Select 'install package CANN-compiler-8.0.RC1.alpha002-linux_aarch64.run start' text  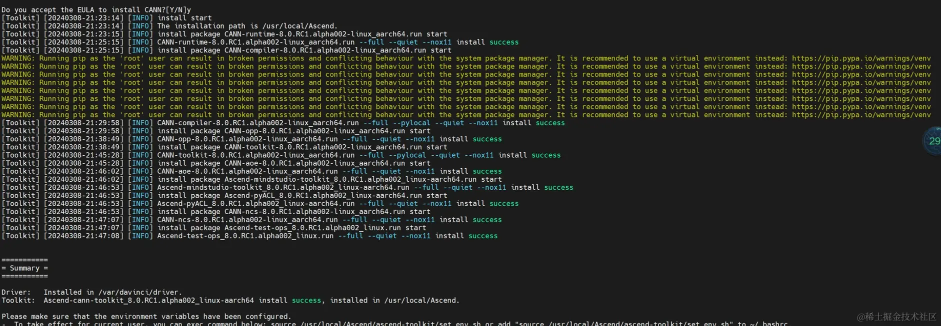pos(304,50)
